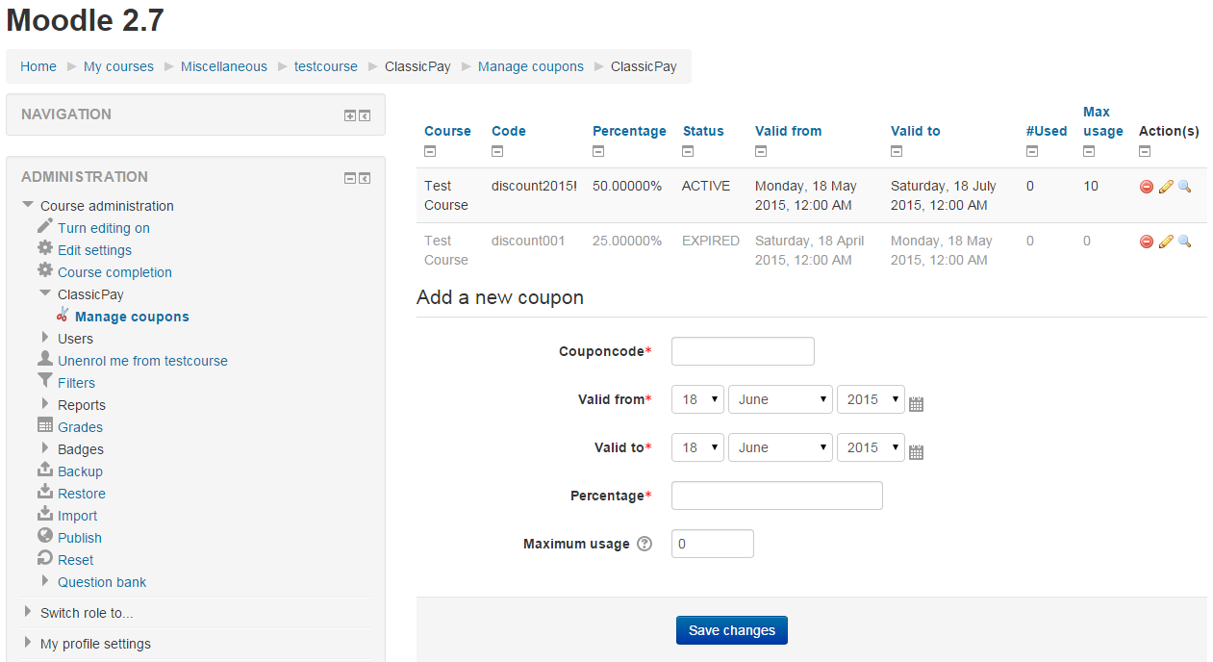Dock the Administration block
The width and height of the screenshot is (1213, 662).
(366, 178)
